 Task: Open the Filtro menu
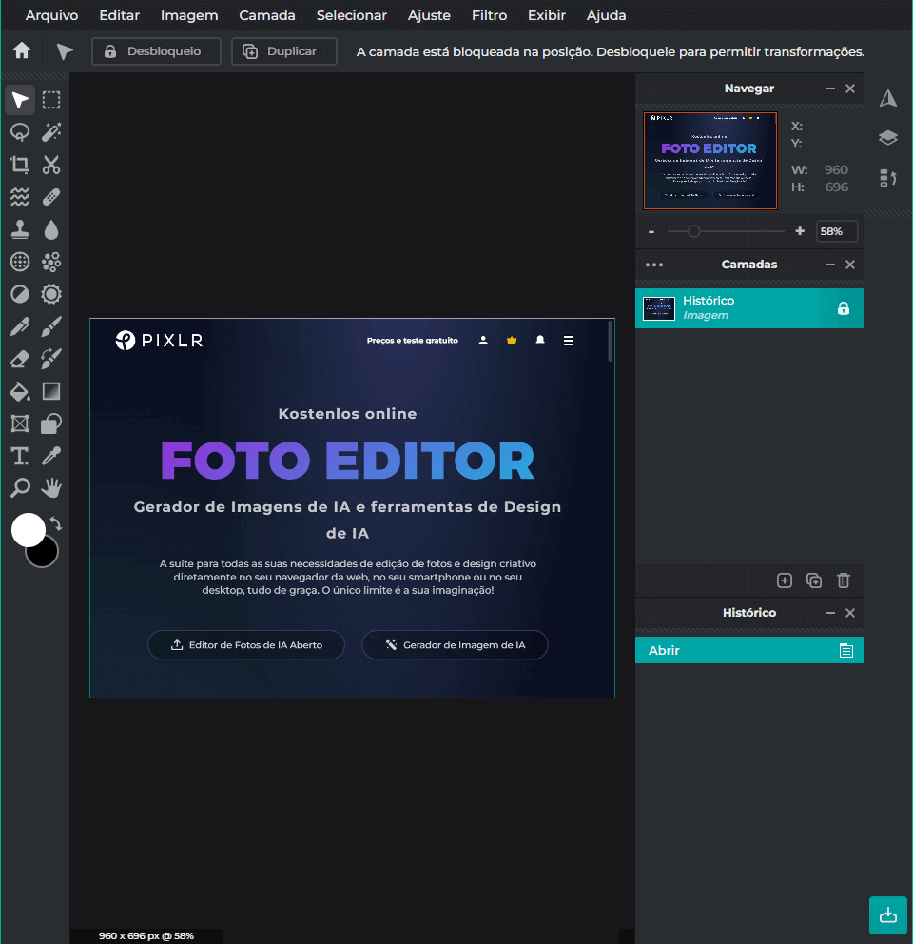pos(489,15)
